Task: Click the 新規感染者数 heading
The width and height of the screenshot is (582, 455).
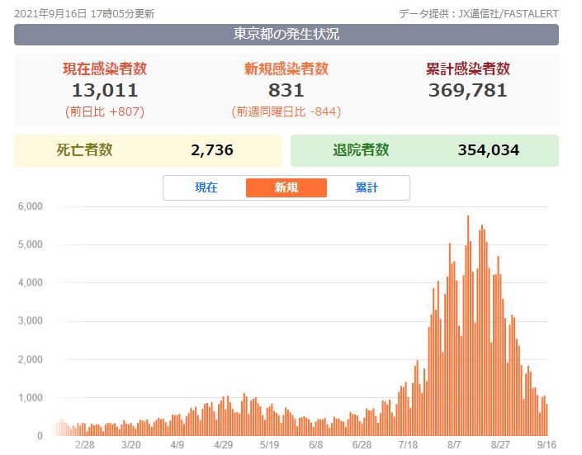Action: [x=286, y=69]
